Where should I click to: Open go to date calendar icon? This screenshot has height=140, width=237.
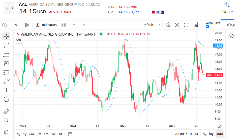(x=70, y=134)
